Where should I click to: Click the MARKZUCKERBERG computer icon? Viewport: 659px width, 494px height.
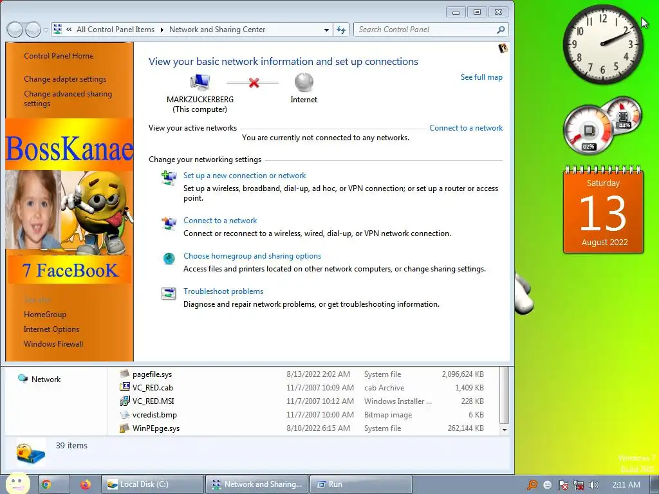(200, 82)
